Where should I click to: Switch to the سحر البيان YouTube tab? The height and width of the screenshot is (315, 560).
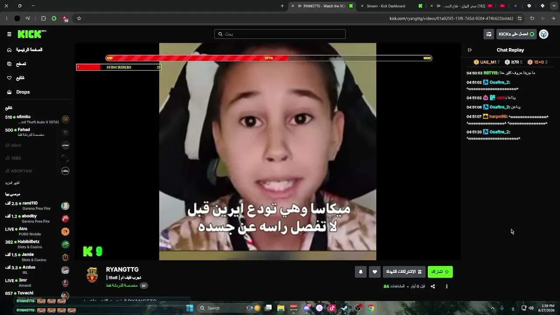tap(462, 6)
